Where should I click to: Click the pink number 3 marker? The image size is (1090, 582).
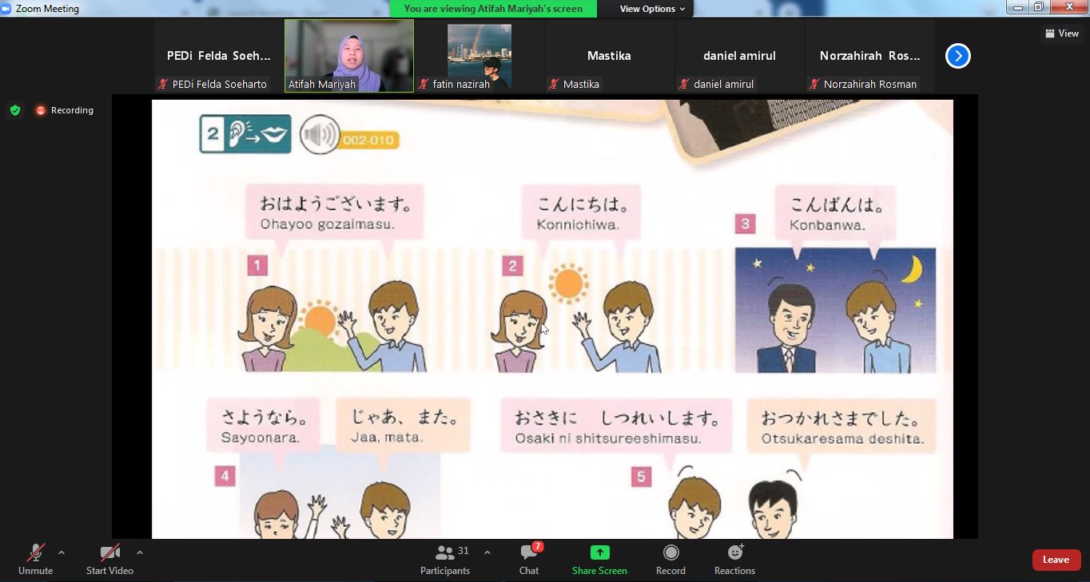coord(745,224)
